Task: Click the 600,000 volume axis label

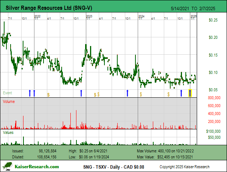Action: [214, 106]
